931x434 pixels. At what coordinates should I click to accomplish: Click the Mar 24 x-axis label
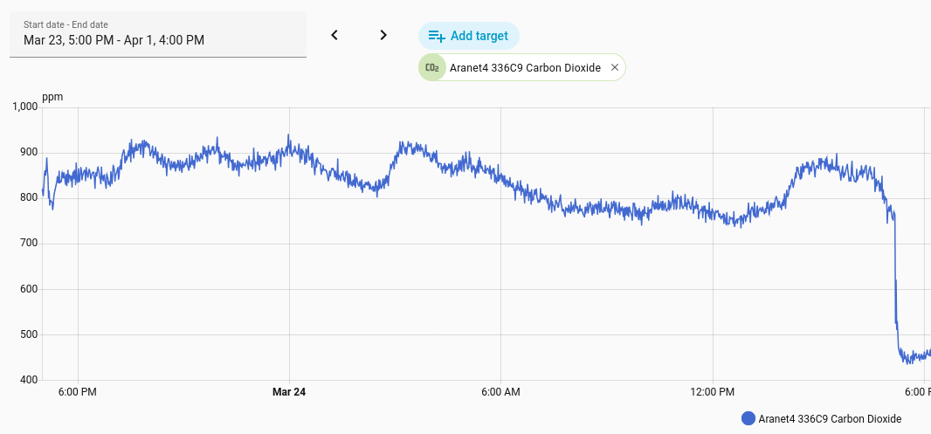[289, 392]
